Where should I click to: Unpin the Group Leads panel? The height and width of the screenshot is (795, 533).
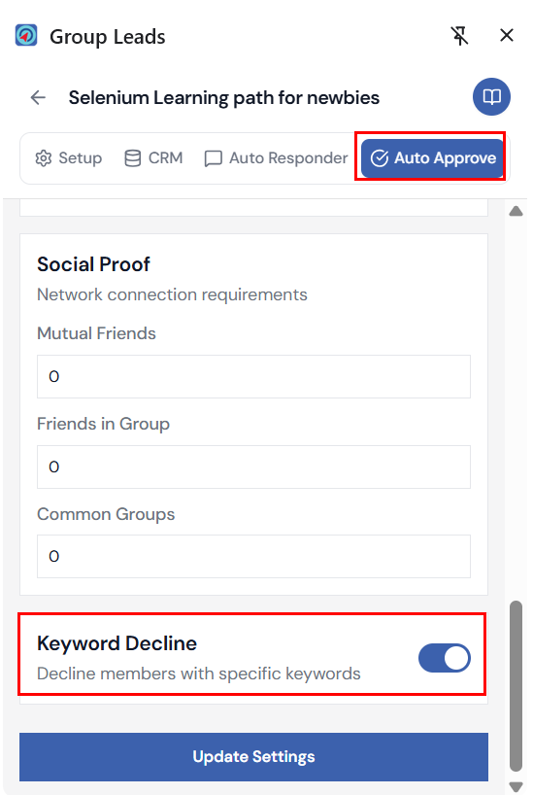[459, 36]
